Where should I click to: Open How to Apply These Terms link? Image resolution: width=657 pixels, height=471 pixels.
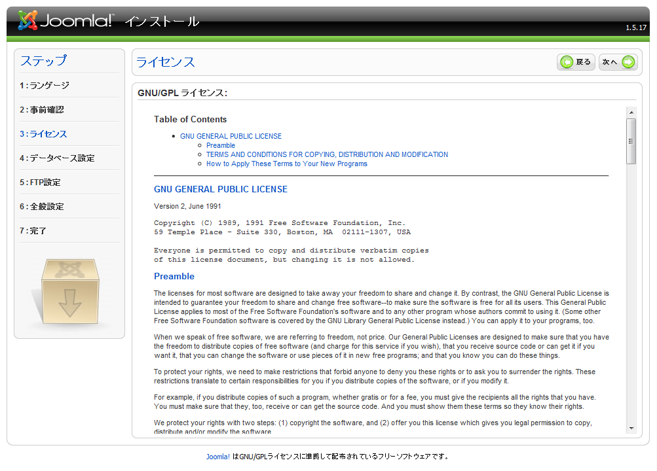coord(287,164)
